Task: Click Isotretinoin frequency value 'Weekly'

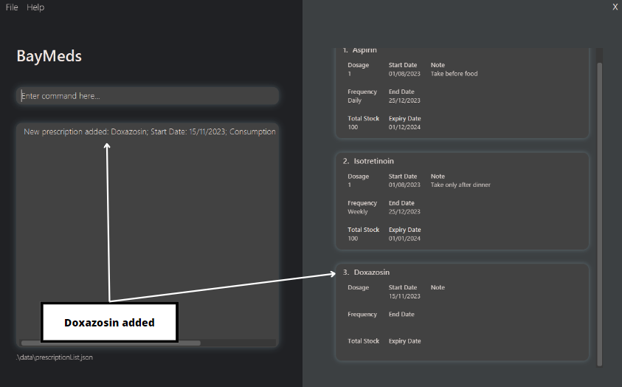Action: tap(358, 211)
